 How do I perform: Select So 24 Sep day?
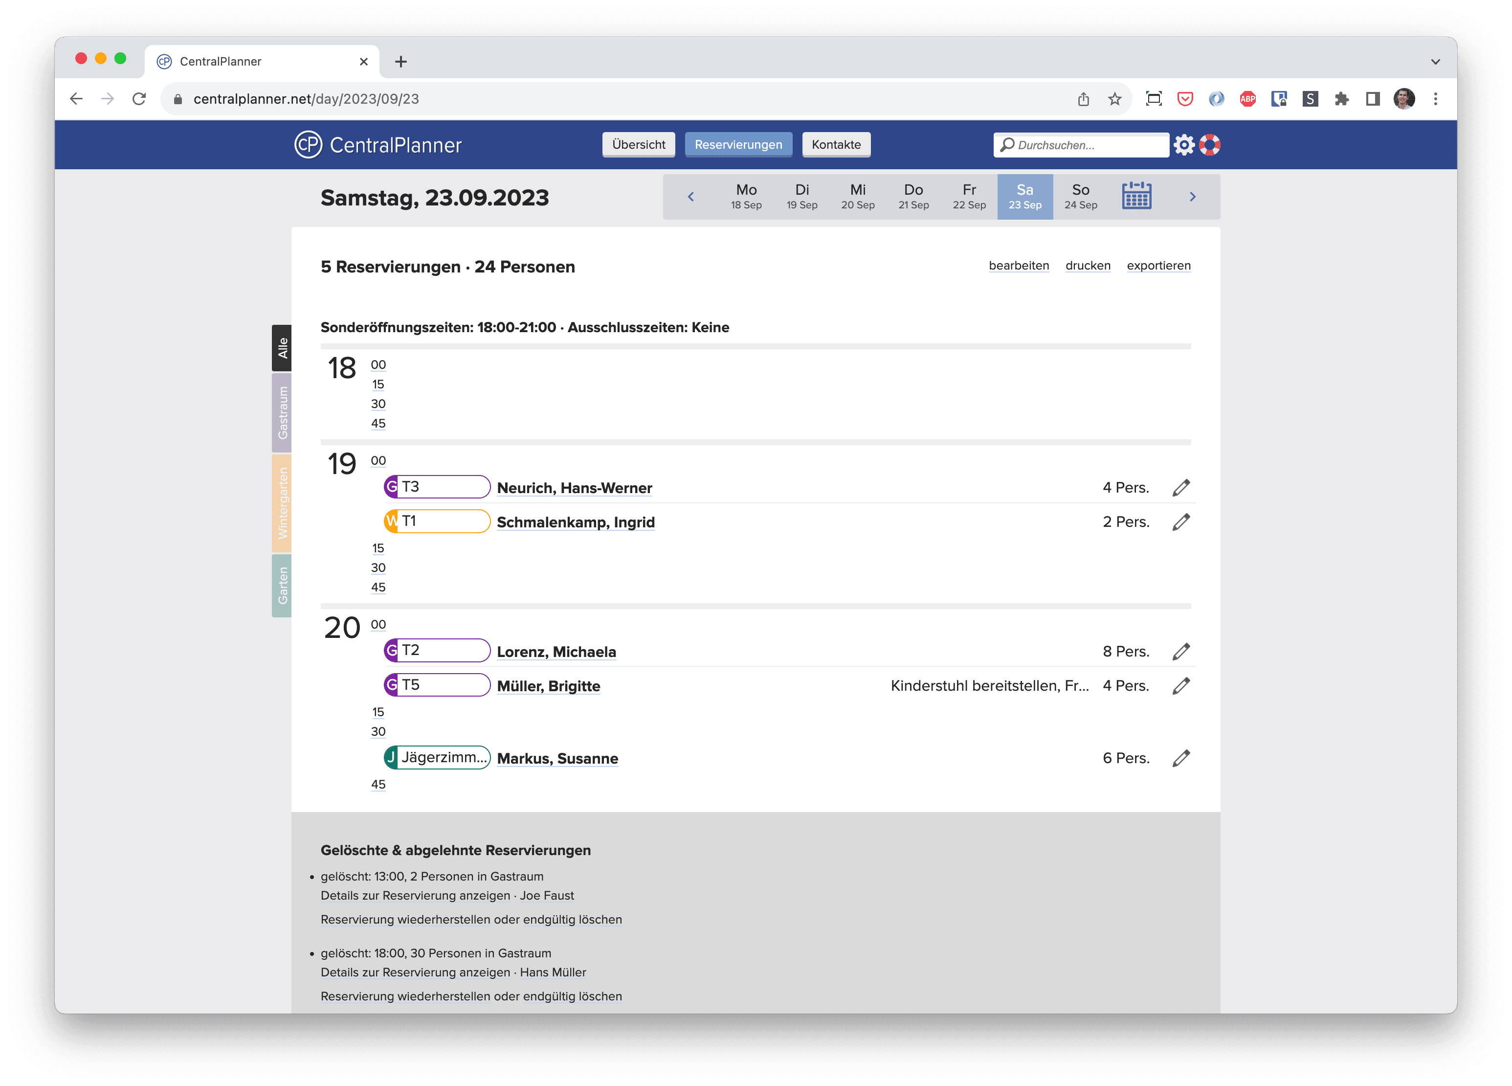(x=1081, y=197)
